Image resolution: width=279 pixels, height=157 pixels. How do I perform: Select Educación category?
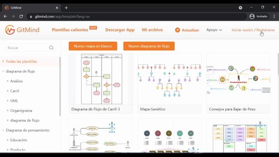[x=19, y=140]
